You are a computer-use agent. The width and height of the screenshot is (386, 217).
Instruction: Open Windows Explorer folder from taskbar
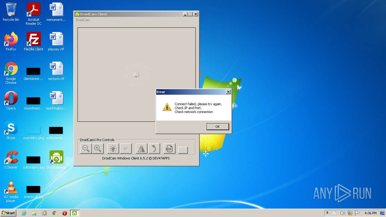pyautogui.click(x=34, y=213)
